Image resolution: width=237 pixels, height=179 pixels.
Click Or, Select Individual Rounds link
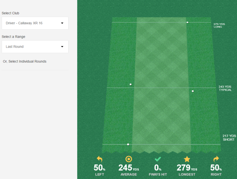[25, 61]
